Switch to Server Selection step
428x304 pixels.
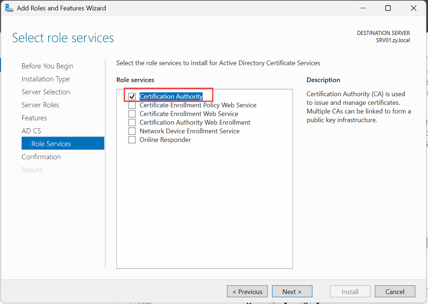(46, 92)
